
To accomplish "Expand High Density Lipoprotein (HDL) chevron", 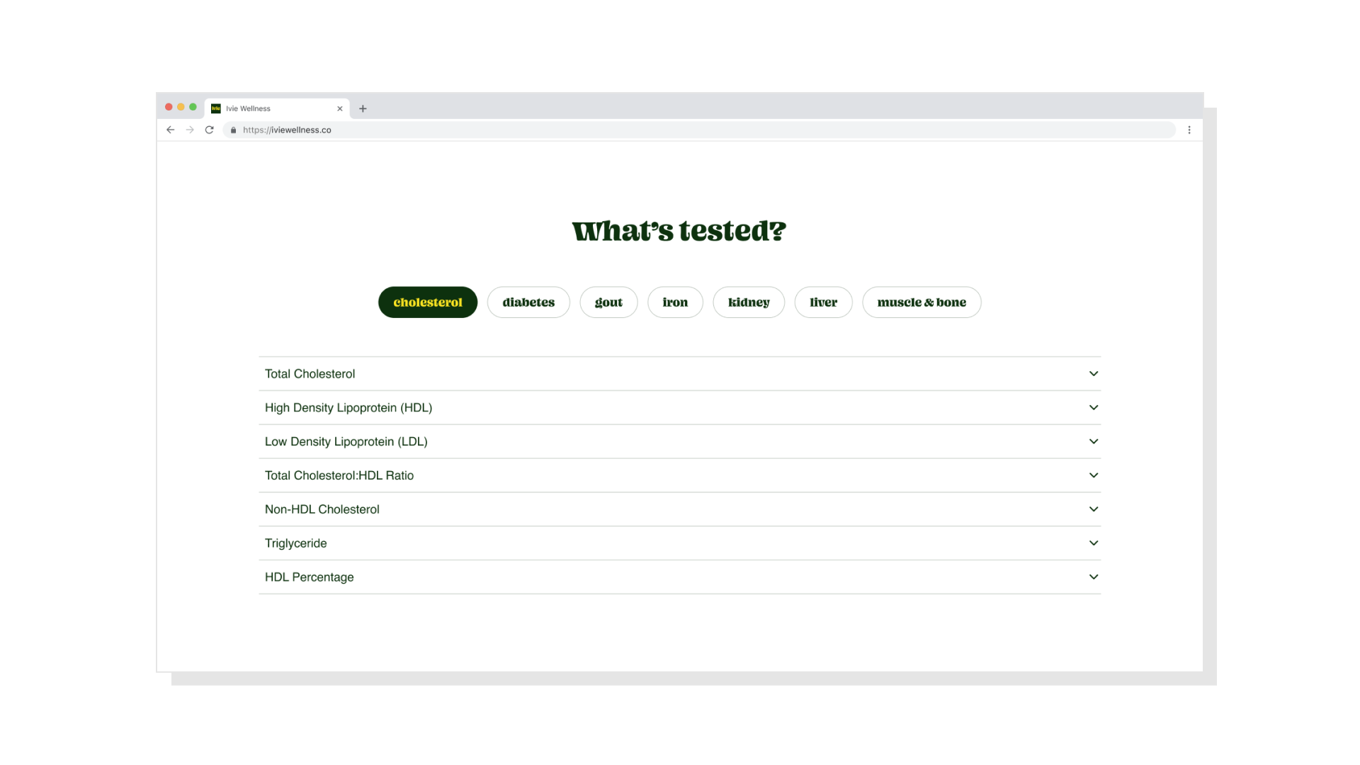I will tap(1094, 407).
